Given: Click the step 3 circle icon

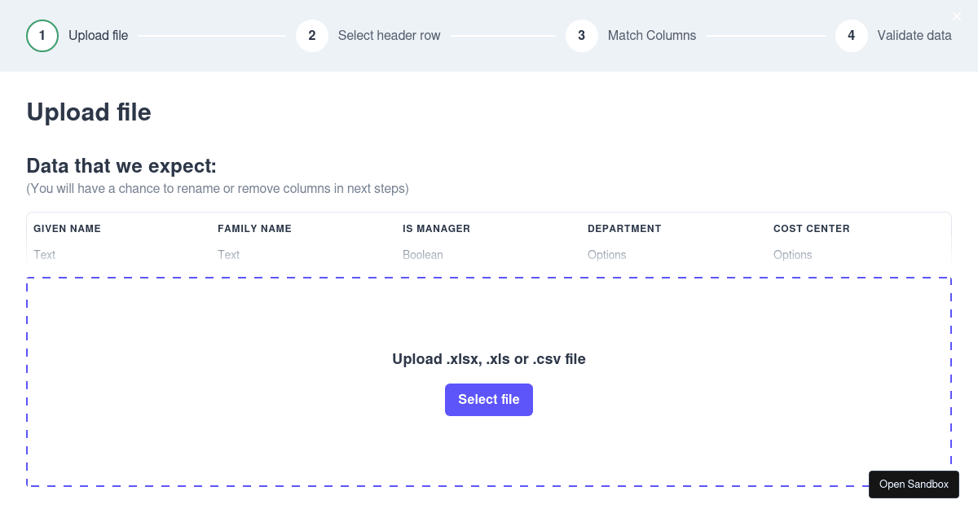Looking at the screenshot, I should click(x=582, y=36).
